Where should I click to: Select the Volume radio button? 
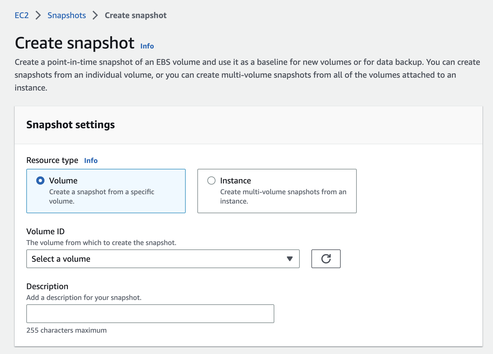40,181
